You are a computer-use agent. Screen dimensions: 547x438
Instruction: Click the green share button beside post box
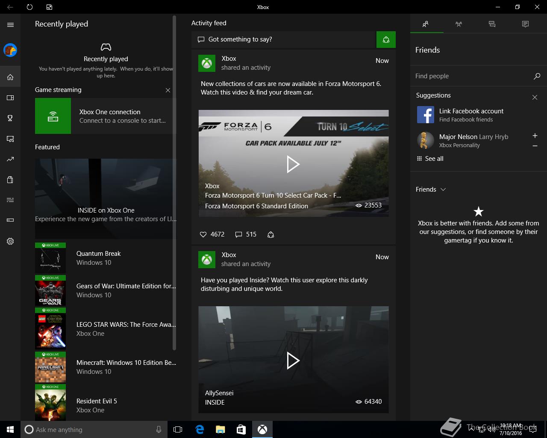386,40
